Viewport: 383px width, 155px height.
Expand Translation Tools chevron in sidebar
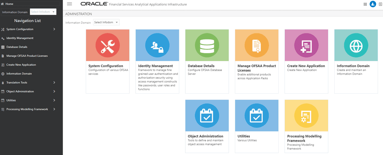click(54, 83)
